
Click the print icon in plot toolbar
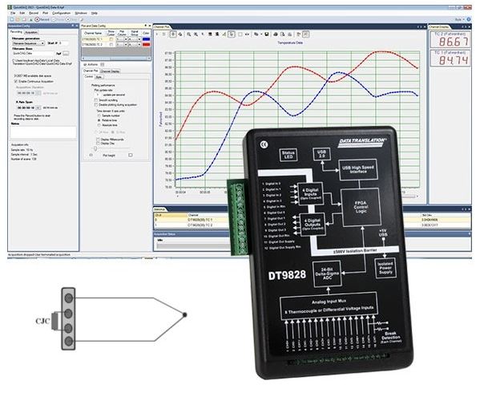[275, 34]
